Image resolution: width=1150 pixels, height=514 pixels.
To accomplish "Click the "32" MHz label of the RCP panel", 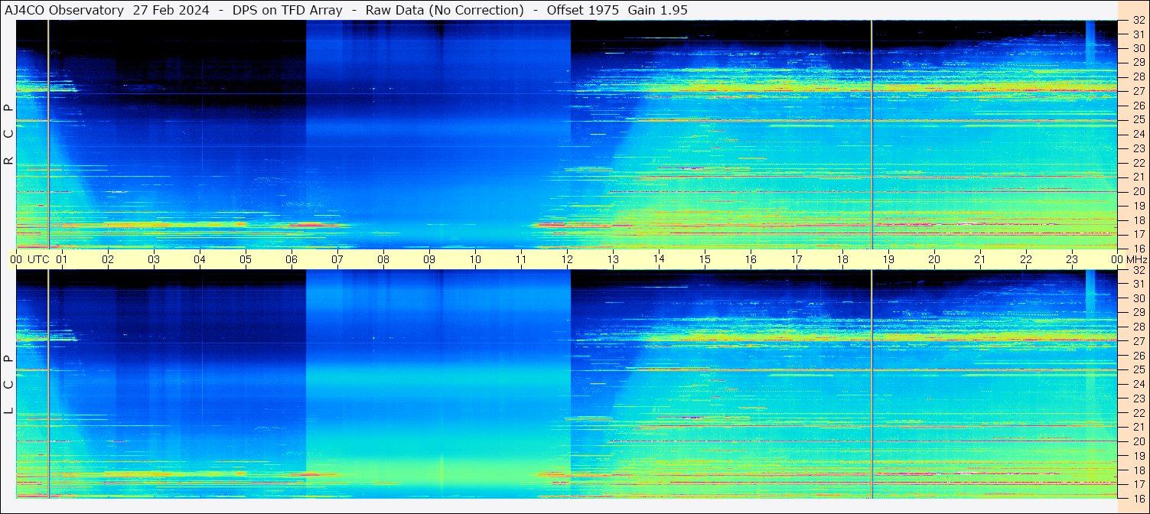I will (x=1139, y=21).
